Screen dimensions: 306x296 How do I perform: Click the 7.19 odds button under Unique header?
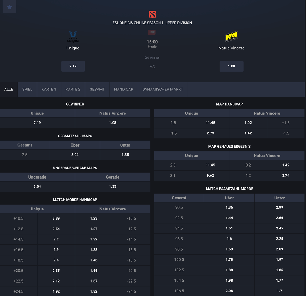73,66
